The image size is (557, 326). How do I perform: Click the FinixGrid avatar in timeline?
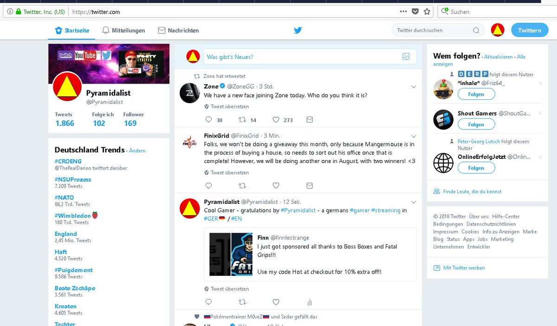[189, 142]
